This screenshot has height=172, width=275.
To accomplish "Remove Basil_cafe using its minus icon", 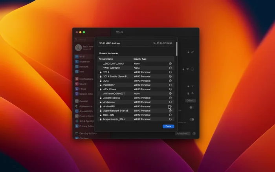I will [170, 115].
